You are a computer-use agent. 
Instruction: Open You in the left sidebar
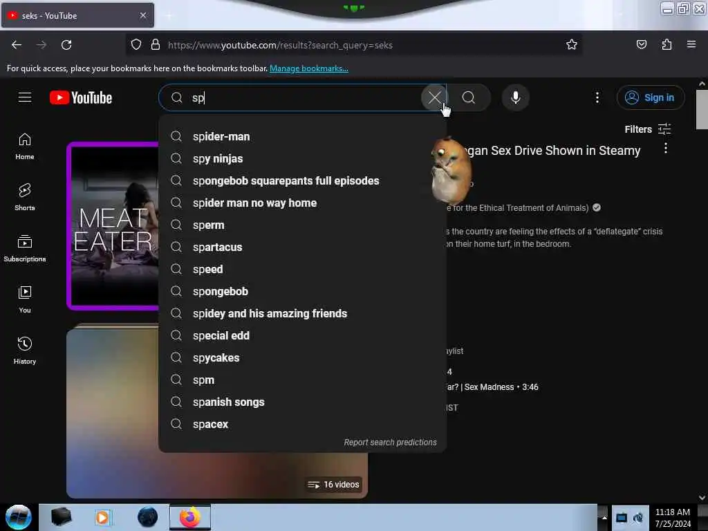pyautogui.click(x=25, y=300)
